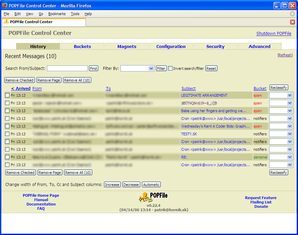Open reclassify dropdown for last Cron message
The height and width of the screenshot is (235, 298).
(281, 164)
